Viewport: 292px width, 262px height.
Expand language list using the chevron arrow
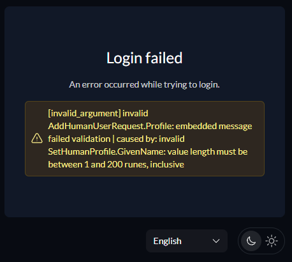tap(216, 241)
